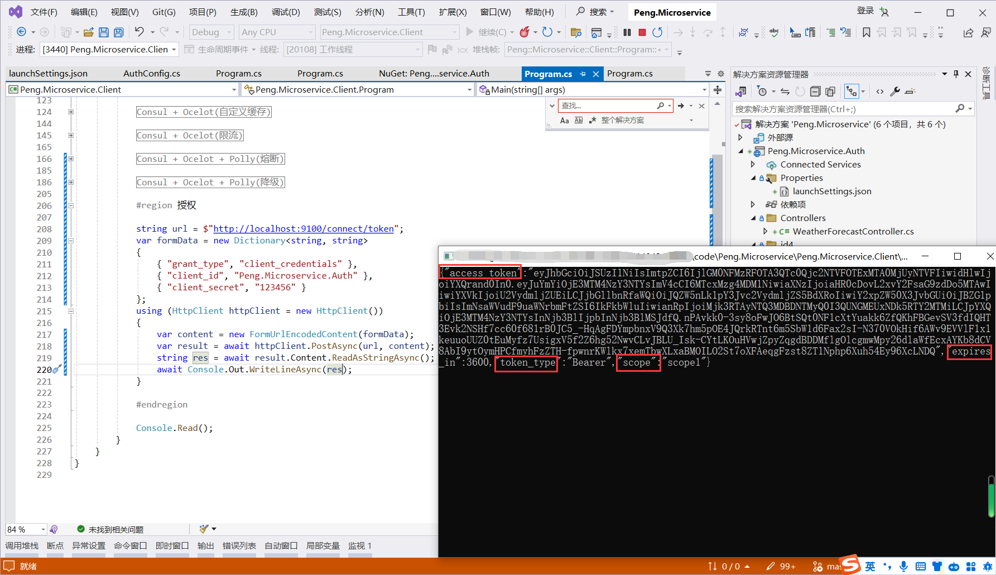Open the Send Feedback icon

click(986, 32)
